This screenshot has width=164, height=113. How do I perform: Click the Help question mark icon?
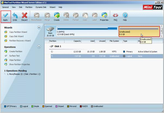[x=125, y=15]
